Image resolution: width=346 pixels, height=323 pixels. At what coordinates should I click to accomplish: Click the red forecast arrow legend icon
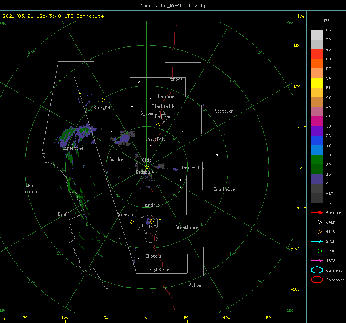pyautogui.click(x=317, y=212)
